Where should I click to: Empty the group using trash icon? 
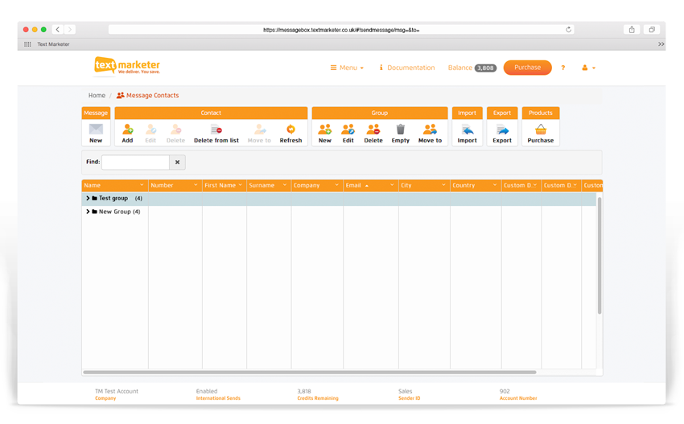(401, 129)
